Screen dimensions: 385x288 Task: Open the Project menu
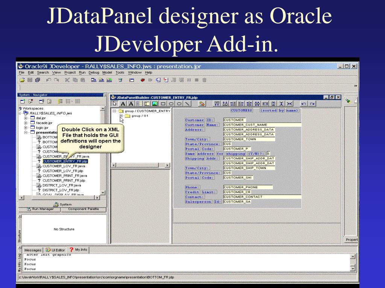click(x=70, y=72)
